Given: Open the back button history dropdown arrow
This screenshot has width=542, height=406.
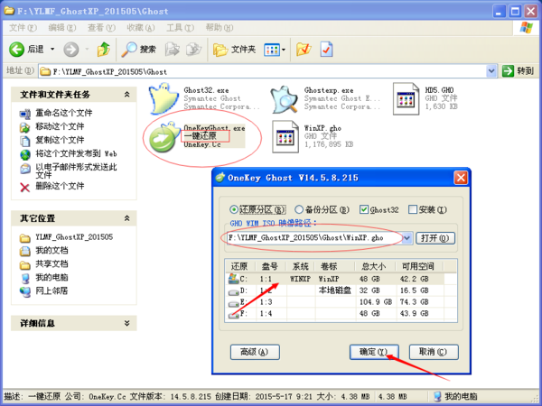Looking at the screenshot, I should pyautogui.click(x=52, y=50).
